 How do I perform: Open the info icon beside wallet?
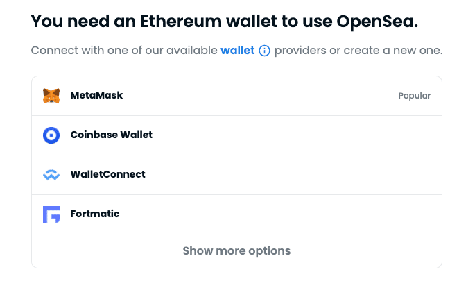(x=263, y=51)
